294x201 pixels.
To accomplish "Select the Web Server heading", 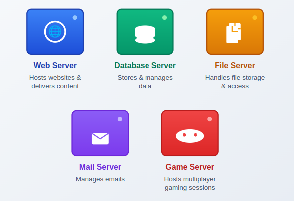I will [x=55, y=65].
